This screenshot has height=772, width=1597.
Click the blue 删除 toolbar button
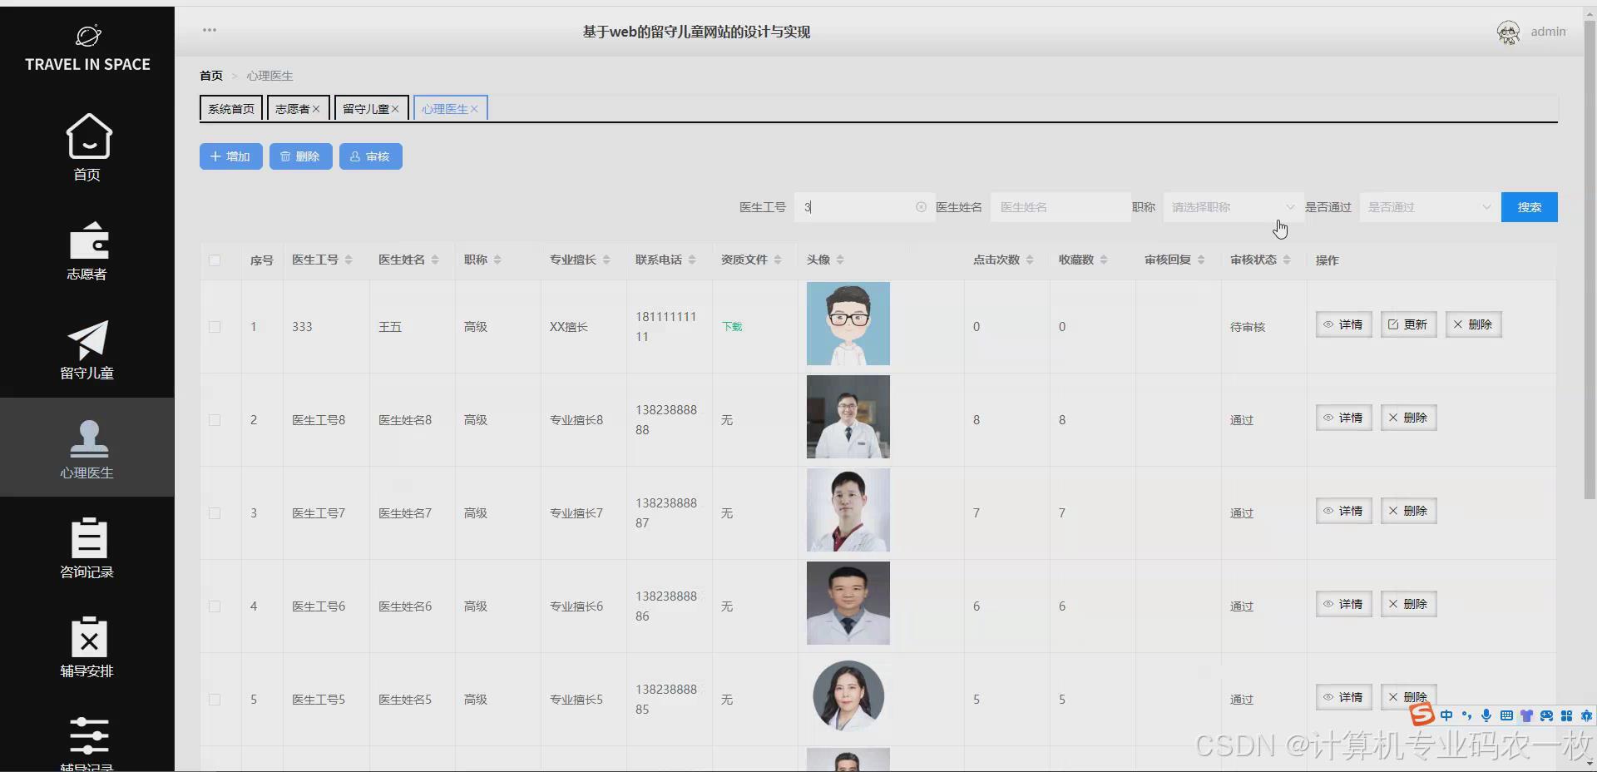(x=300, y=156)
